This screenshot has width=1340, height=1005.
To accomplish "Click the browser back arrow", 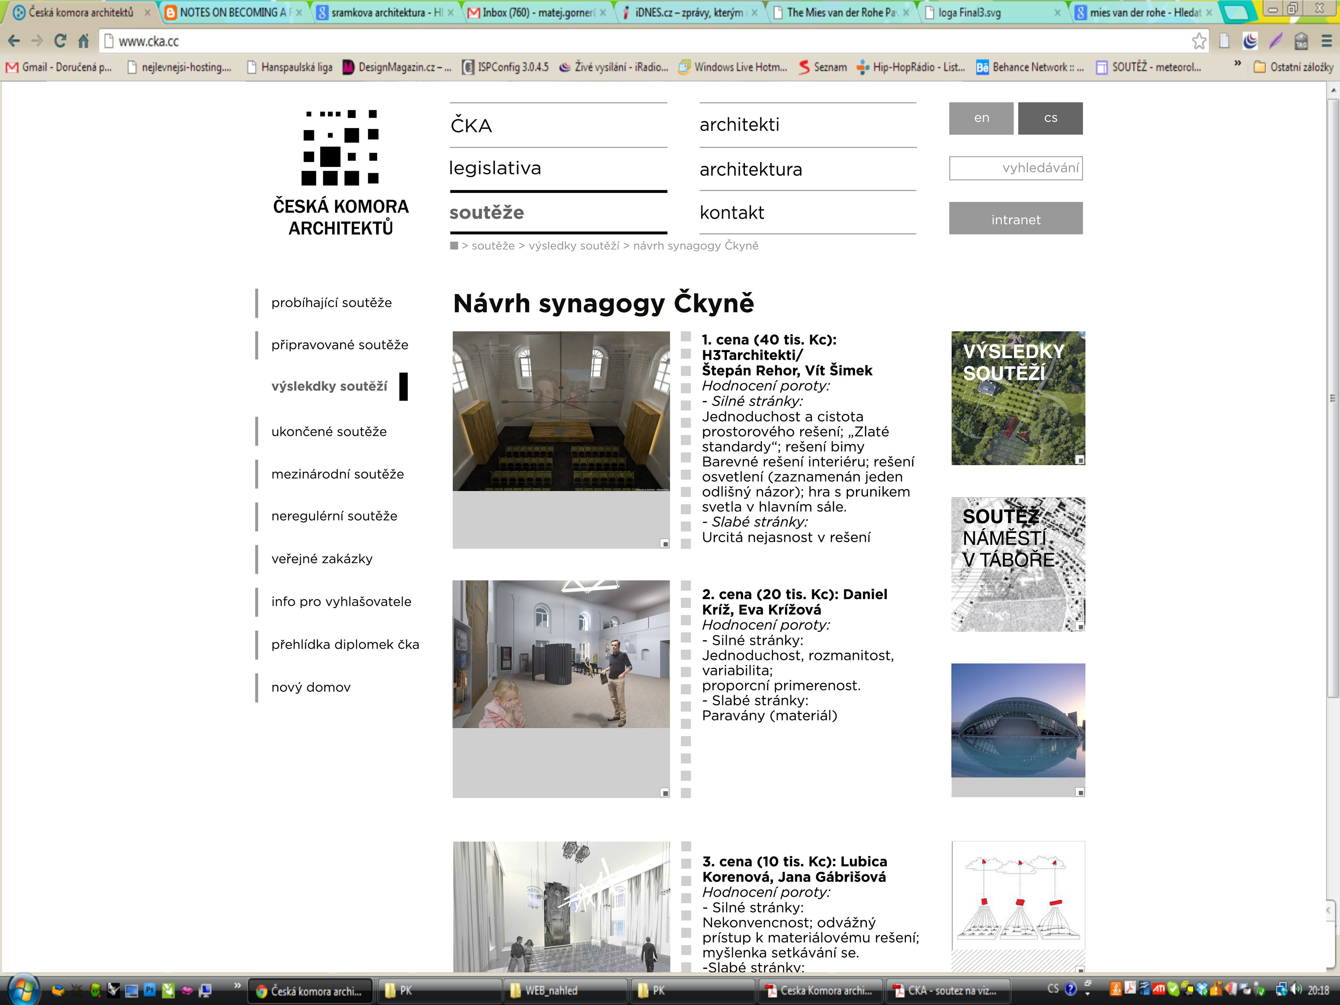I will click(x=14, y=41).
